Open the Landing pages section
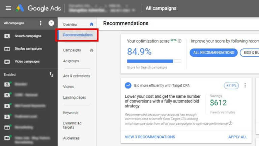Viewport: 259px width, 146px height. click(75, 97)
